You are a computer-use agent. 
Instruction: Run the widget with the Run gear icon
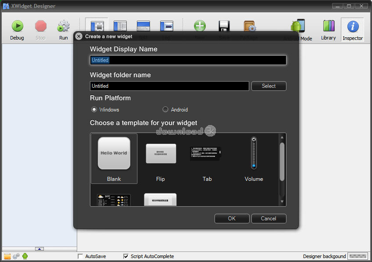(63, 26)
